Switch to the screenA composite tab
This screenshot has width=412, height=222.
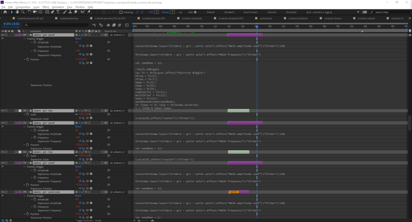191,18
